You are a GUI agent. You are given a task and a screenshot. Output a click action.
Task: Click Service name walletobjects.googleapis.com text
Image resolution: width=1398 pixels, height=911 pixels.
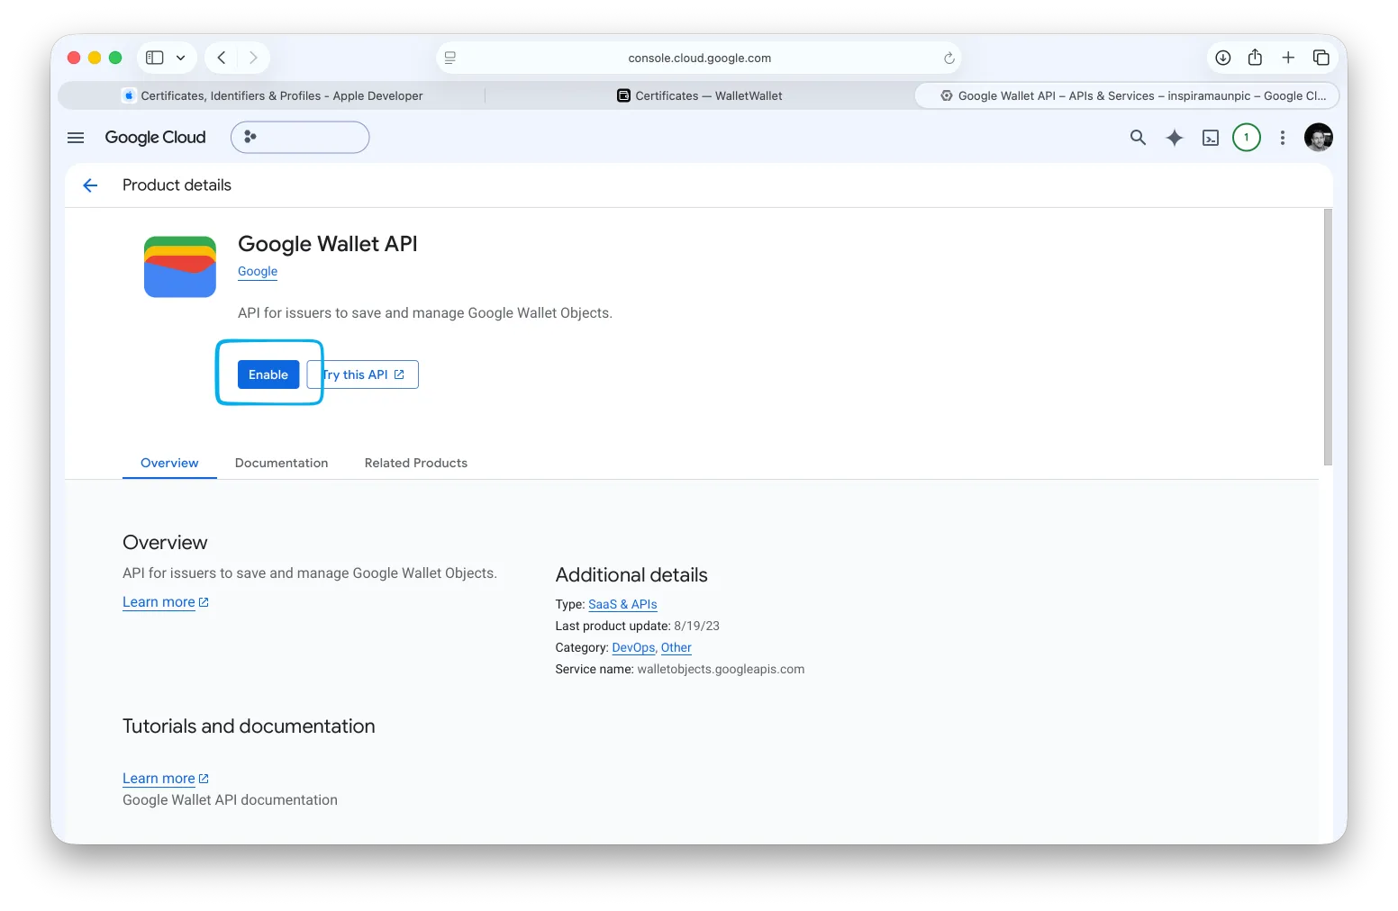tap(680, 669)
